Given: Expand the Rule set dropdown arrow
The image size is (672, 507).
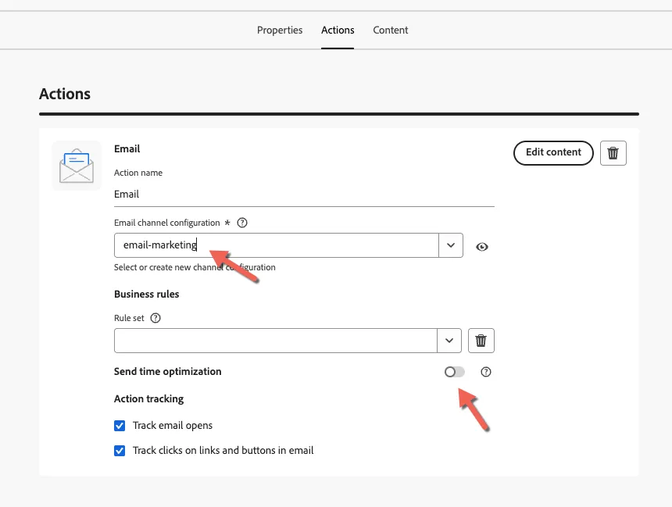Looking at the screenshot, I should pyautogui.click(x=449, y=341).
